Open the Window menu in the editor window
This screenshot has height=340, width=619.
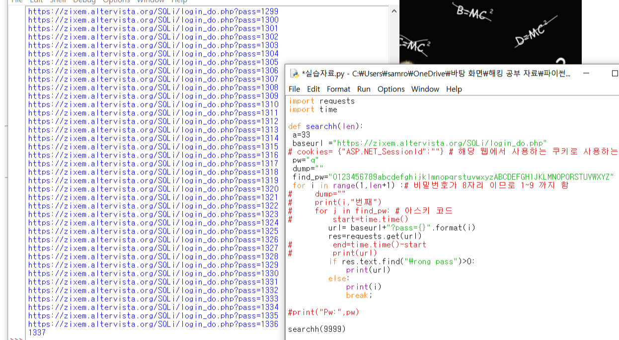425,89
